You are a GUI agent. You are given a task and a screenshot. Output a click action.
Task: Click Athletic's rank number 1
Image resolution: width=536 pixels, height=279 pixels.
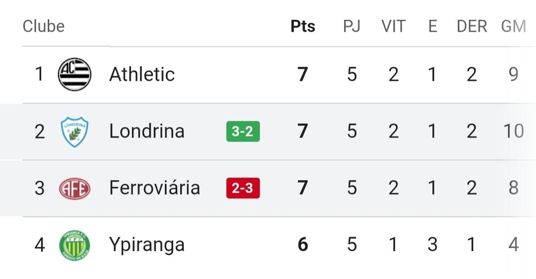[x=39, y=74]
